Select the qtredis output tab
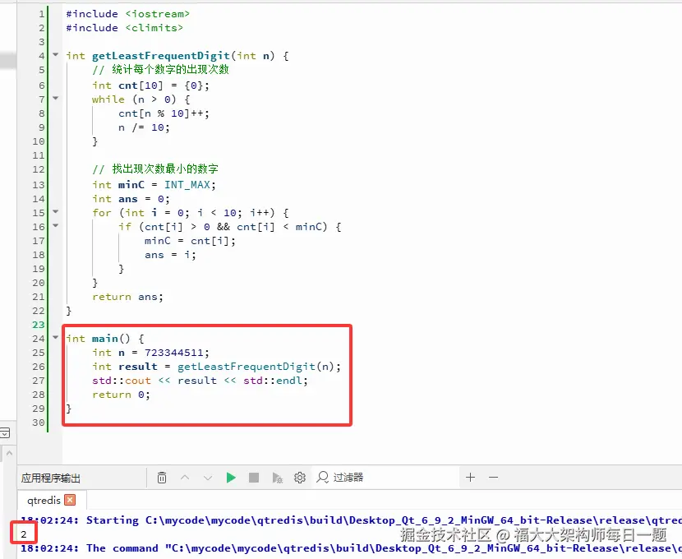 click(x=44, y=501)
